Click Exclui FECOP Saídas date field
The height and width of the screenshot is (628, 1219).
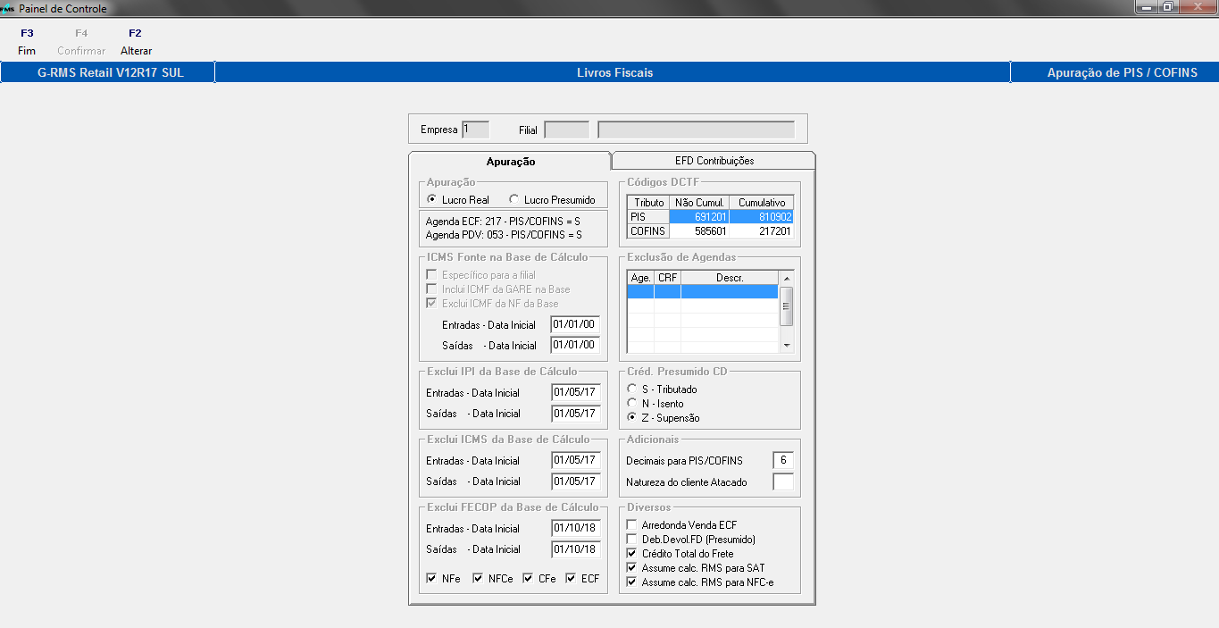575,548
